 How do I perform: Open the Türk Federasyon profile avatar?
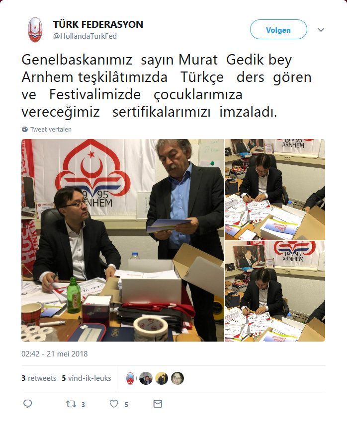(35, 30)
